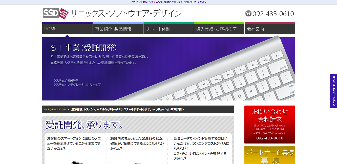Open the 事業紹介・製品情報 navigation tab
Screen dimensions: 337x164
point(118,29)
